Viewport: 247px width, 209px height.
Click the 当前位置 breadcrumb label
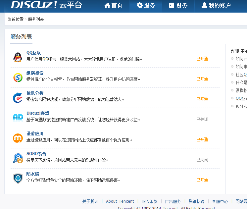(16, 20)
